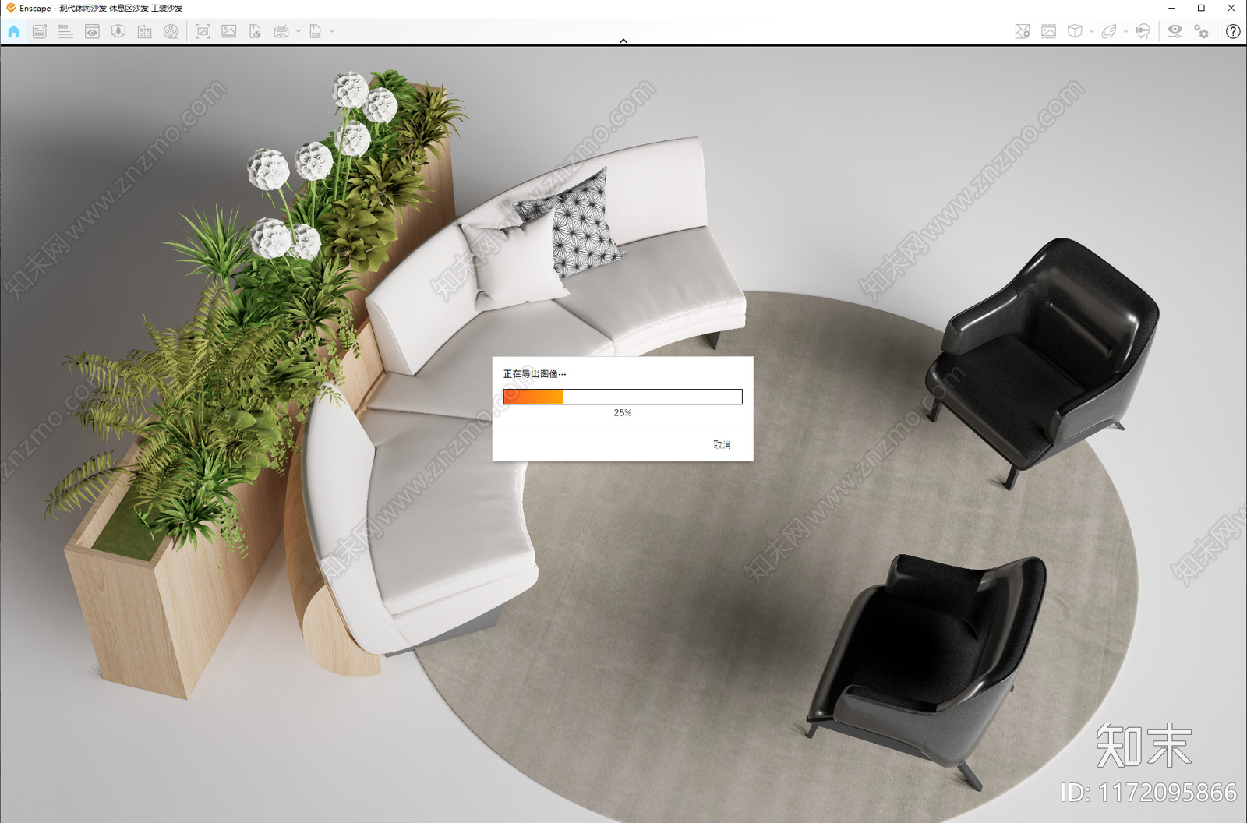Go to the Home icon in the toolbar
1247x823 pixels.
tap(14, 31)
